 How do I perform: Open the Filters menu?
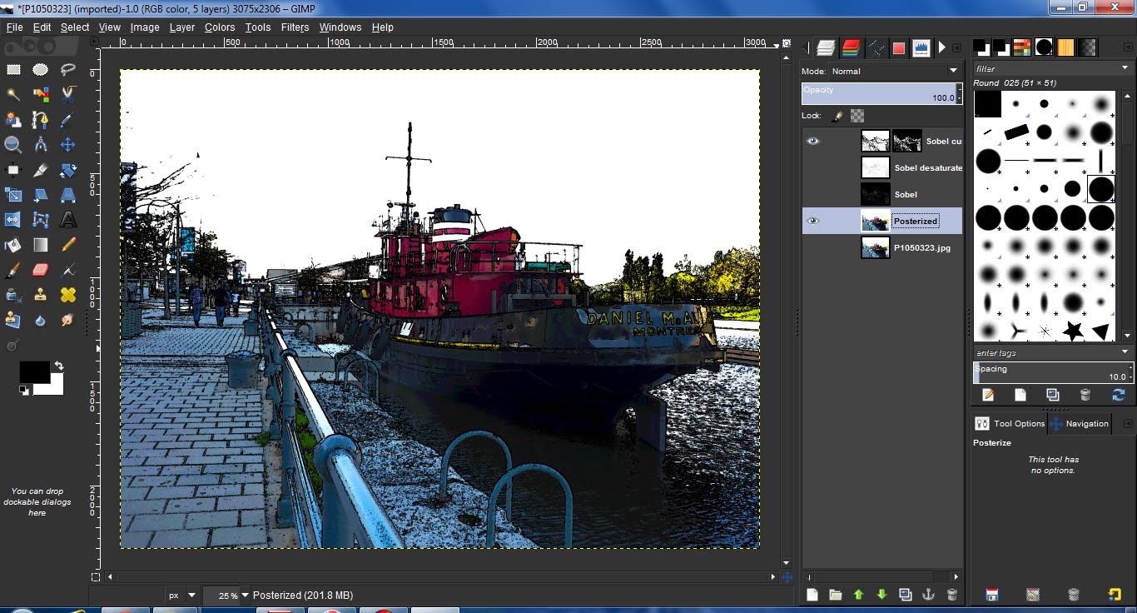295,27
